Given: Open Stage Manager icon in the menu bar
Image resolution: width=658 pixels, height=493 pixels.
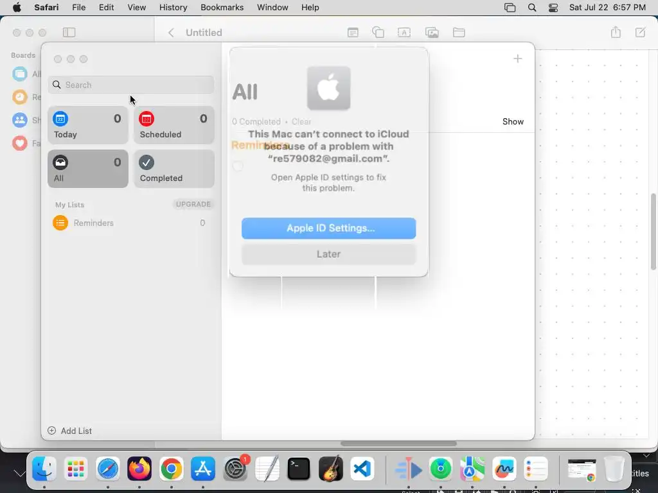Looking at the screenshot, I should point(510,8).
